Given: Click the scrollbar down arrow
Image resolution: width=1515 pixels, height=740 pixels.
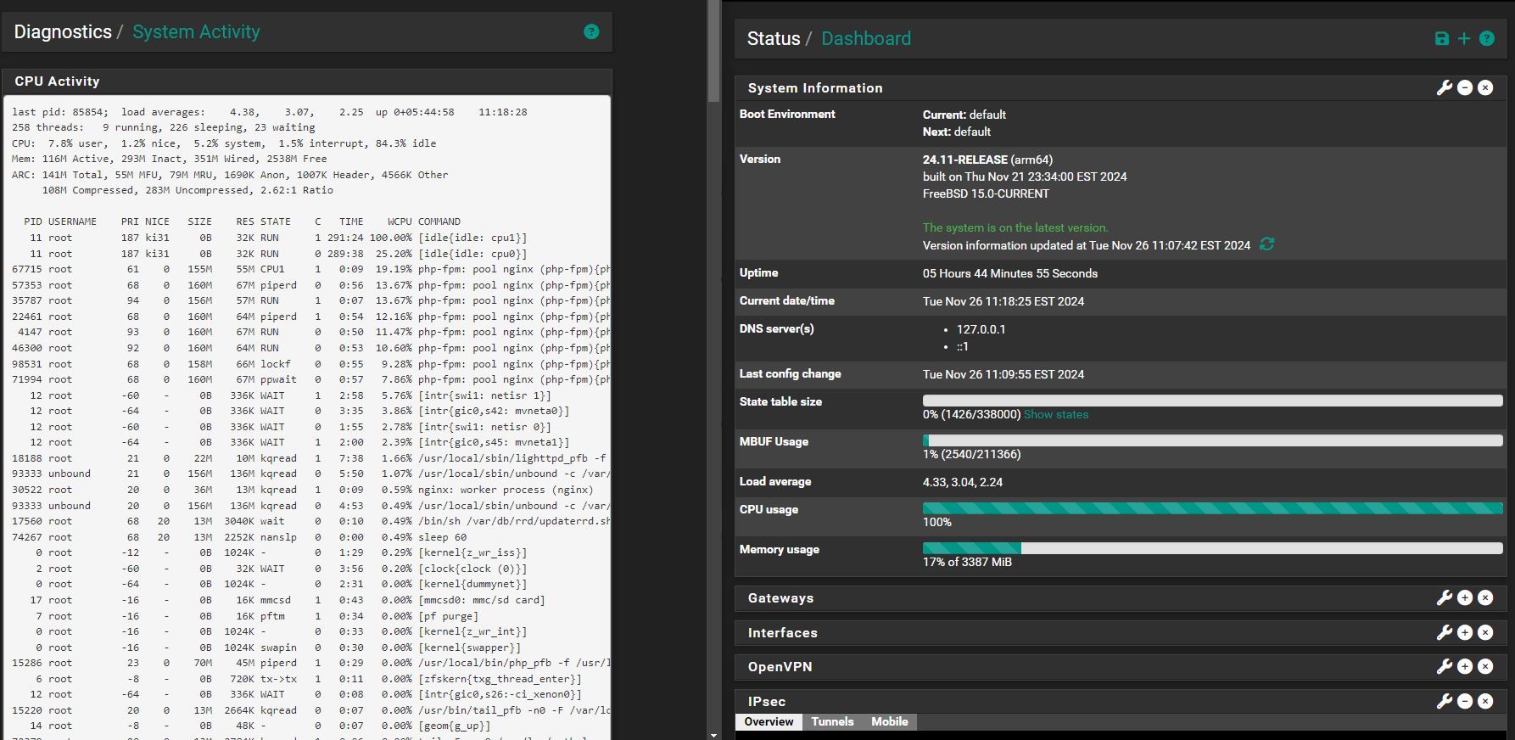Looking at the screenshot, I should 713,734.
